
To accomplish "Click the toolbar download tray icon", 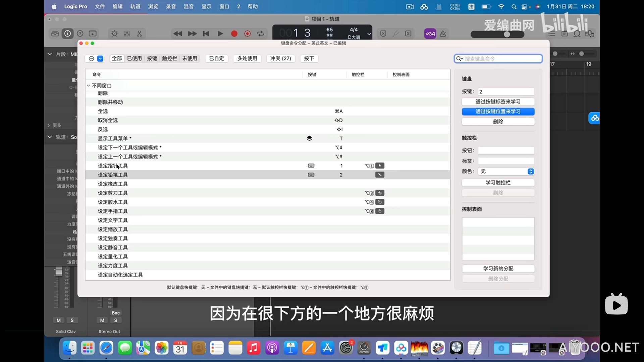I will pos(93,34).
